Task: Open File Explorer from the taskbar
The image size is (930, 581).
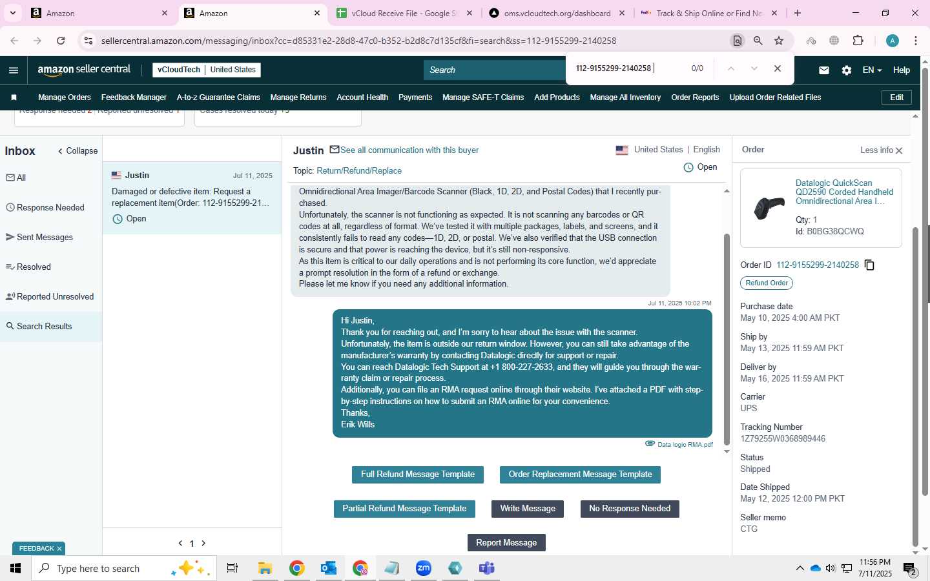Action: pos(265,568)
